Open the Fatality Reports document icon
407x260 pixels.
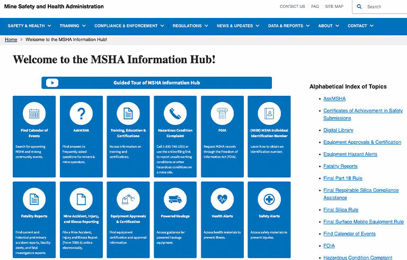(x=34, y=199)
